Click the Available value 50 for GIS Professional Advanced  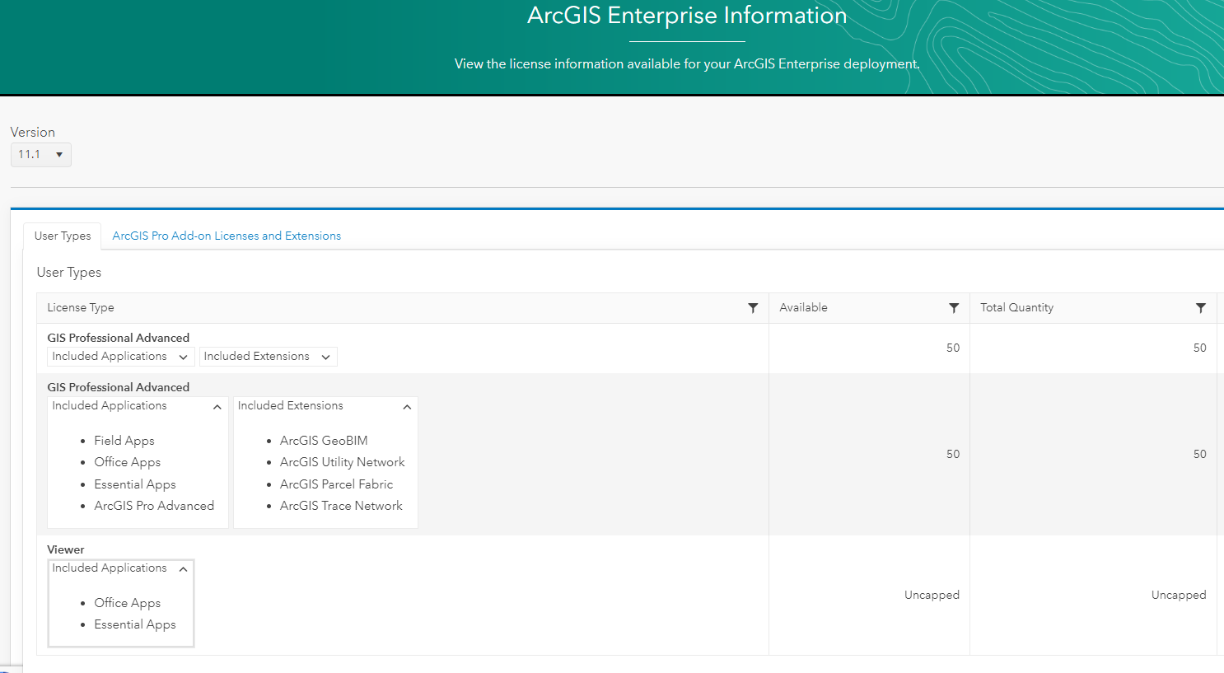click(x=951, y=454)
